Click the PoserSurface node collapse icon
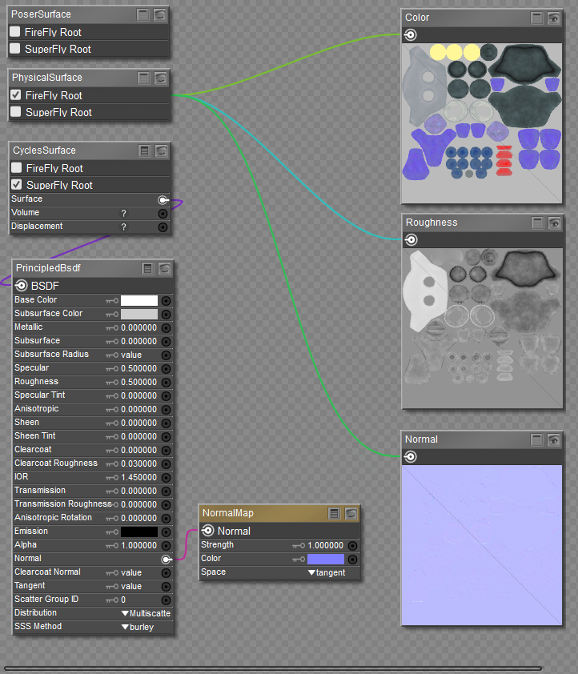The height and width of the screenshot is (674, 578). (x=143, y=14)
